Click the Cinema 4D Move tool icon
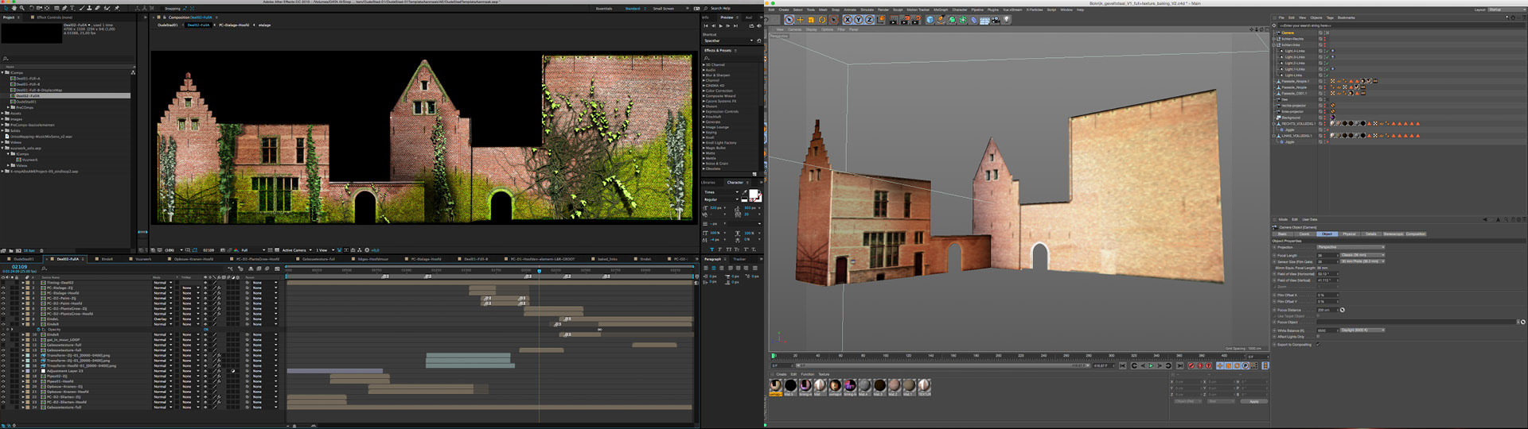 pos(800,20)
